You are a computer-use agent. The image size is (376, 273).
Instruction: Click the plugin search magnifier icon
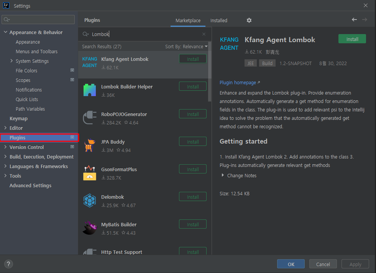pyautogui.click(x=85, y=34)
